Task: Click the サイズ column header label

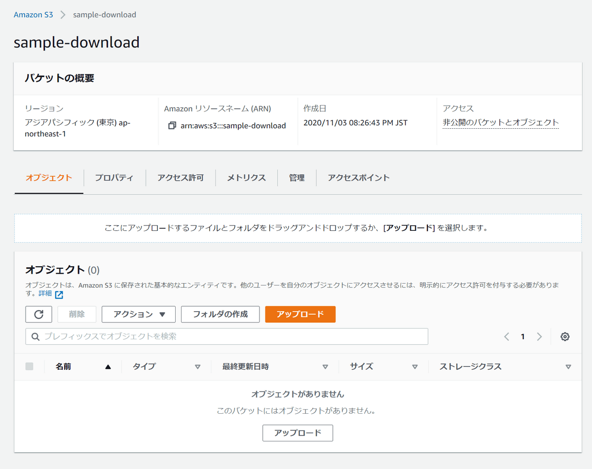Action: pos(362,367)
